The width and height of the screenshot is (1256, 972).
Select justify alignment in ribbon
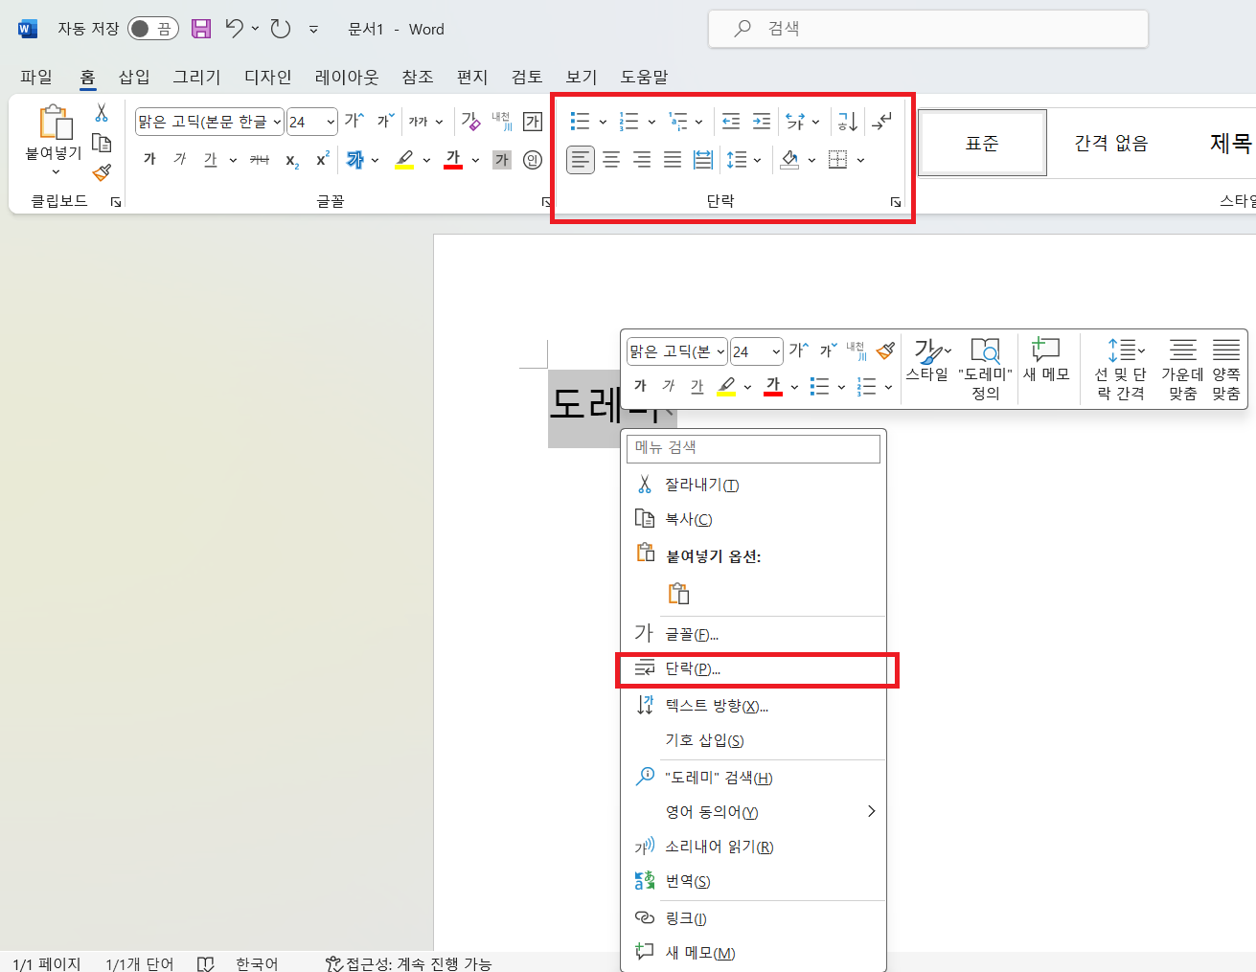coord(673,160)
